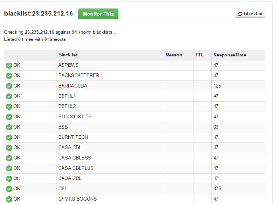Click the 875 response time for CBL
Viewport: 277px width, 204px height.
(x=217, y=189)
